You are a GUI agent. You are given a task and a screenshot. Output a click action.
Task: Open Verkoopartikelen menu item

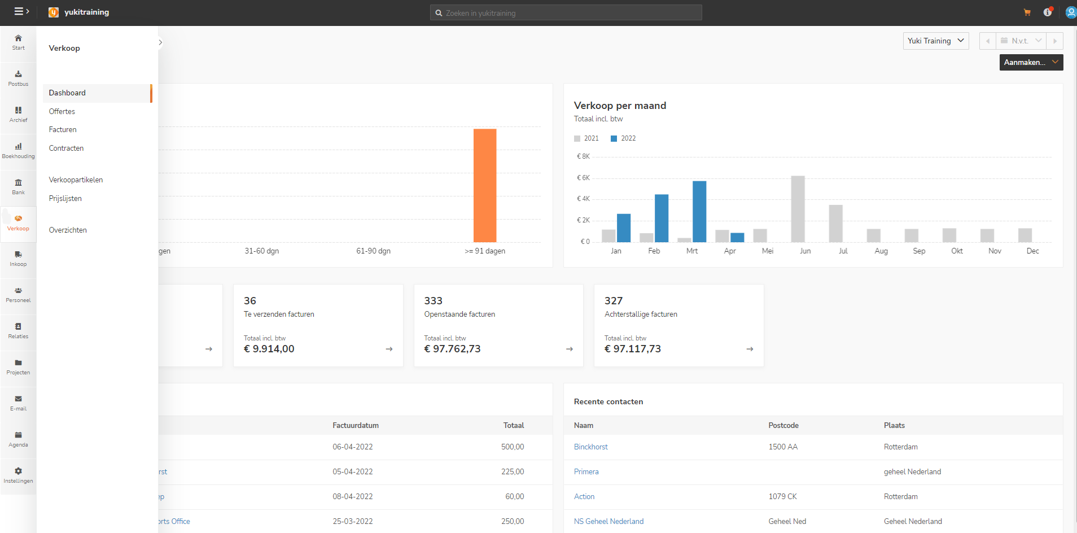(76, 180)
